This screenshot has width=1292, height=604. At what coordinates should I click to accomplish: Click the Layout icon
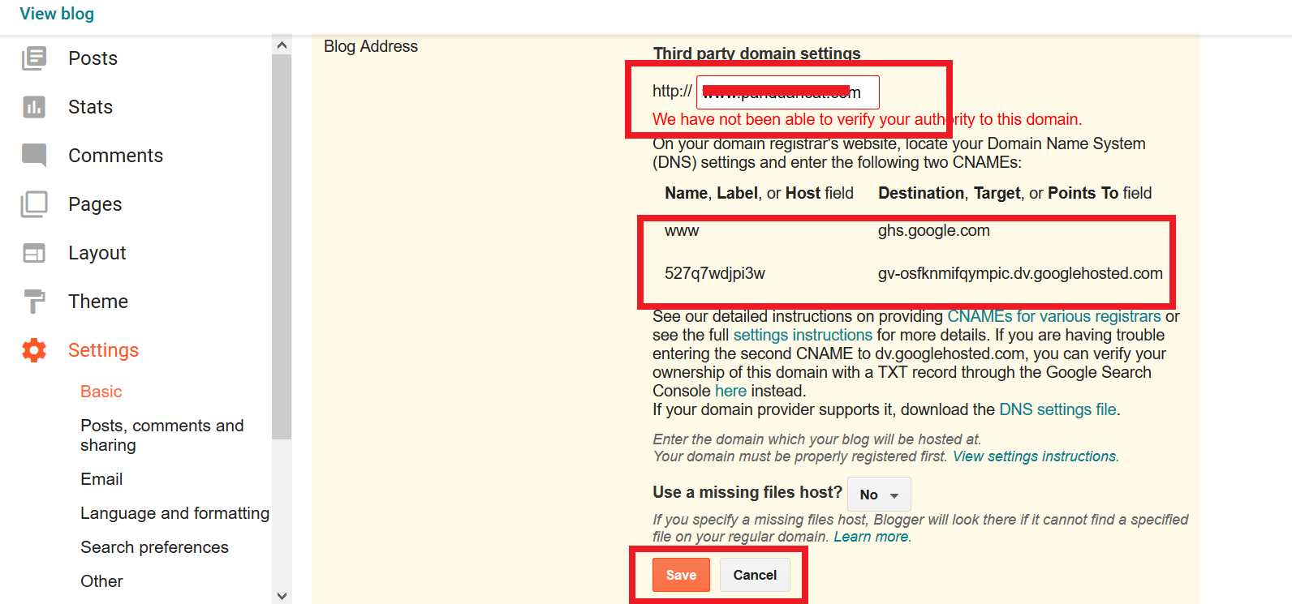(x=34, y=253)
